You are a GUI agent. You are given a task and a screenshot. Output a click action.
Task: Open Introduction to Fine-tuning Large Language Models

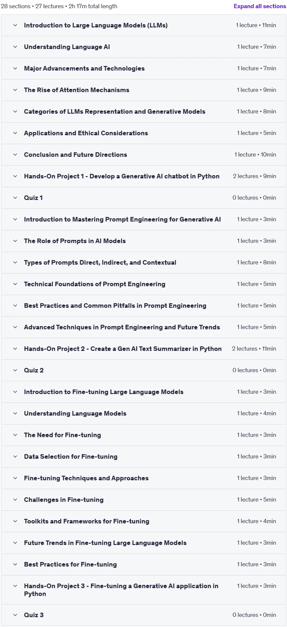[143, 392]
